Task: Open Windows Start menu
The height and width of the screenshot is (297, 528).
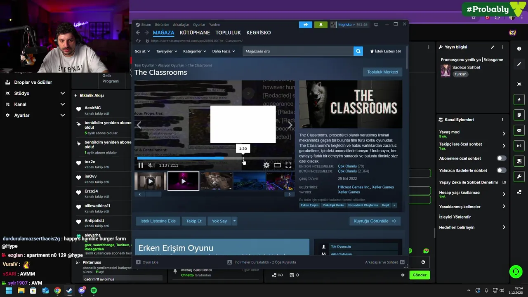Action: point(9,290)
